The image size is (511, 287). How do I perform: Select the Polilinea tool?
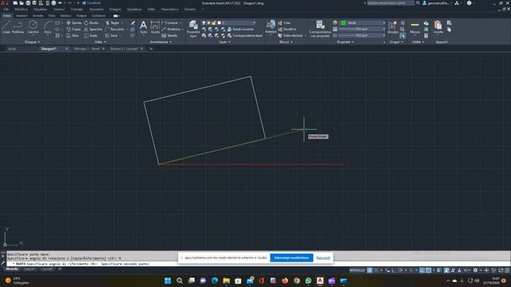point(18,26)
